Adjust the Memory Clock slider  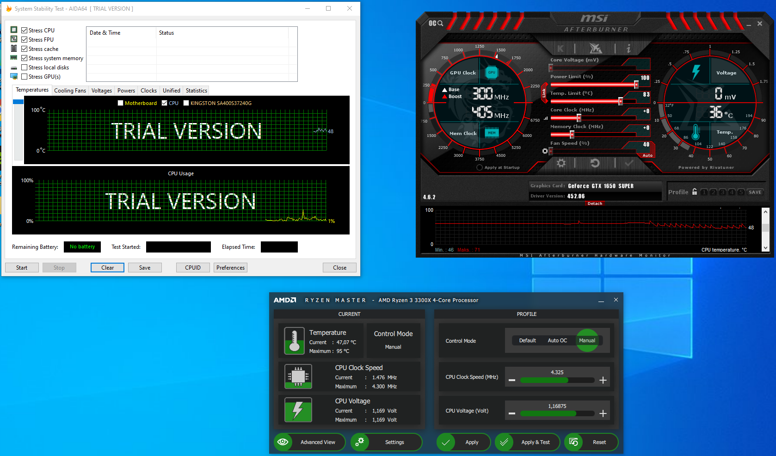pyautogui.click(x=572, y=135)
